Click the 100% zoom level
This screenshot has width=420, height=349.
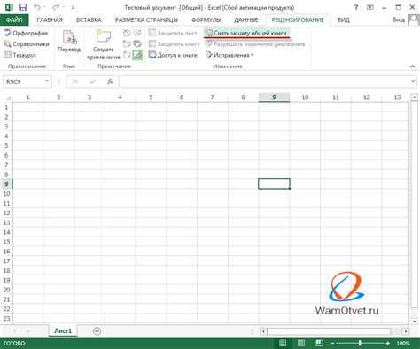(x=403, y=344)
